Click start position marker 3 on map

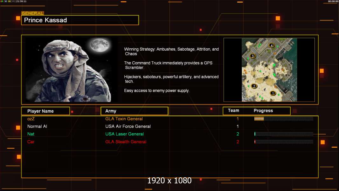(x=253, y=56)
